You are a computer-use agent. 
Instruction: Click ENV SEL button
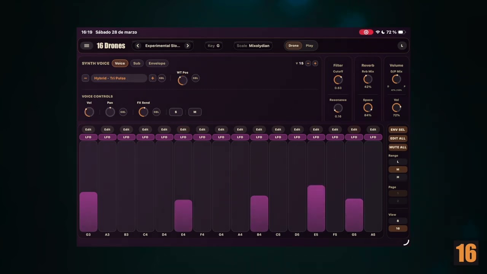tap(398, 130)
